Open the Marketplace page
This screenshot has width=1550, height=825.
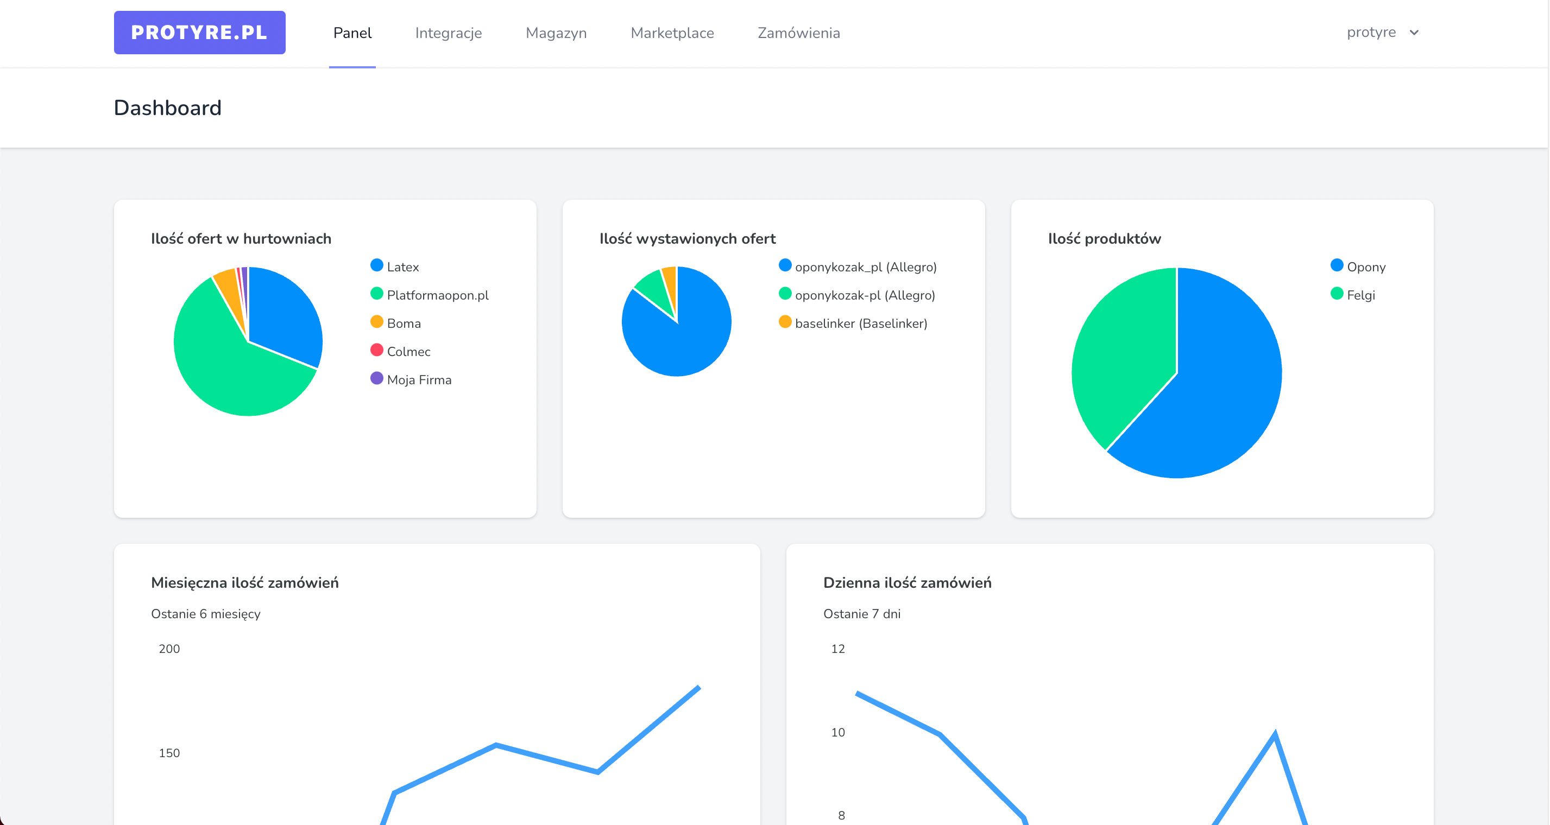click(672, 33)
